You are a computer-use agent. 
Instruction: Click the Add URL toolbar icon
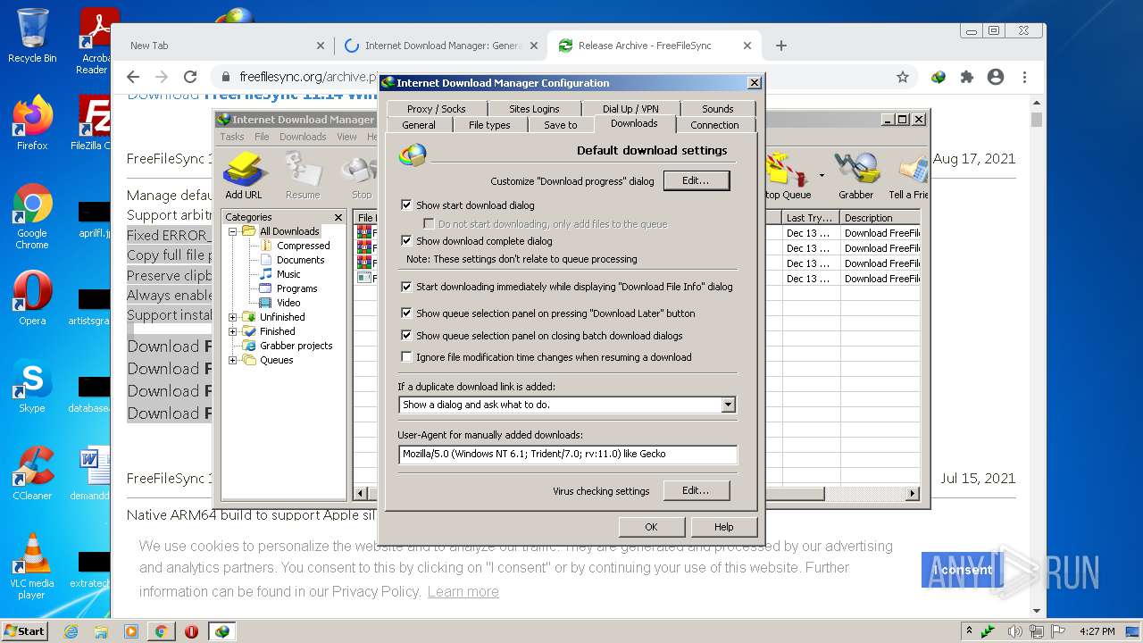pos(243,175)
